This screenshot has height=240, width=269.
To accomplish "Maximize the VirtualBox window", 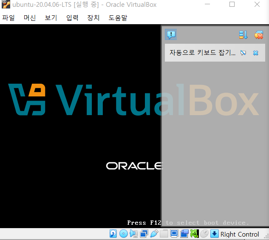I will coord(232,4).
